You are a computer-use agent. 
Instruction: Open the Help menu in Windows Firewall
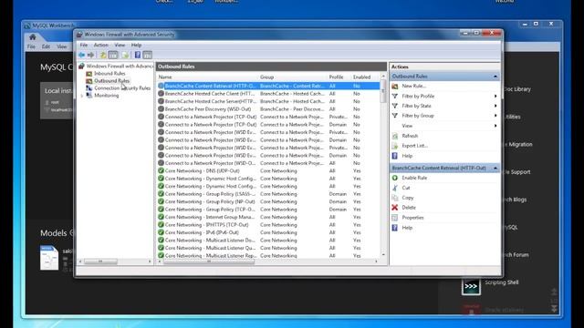tap(136, 45)
